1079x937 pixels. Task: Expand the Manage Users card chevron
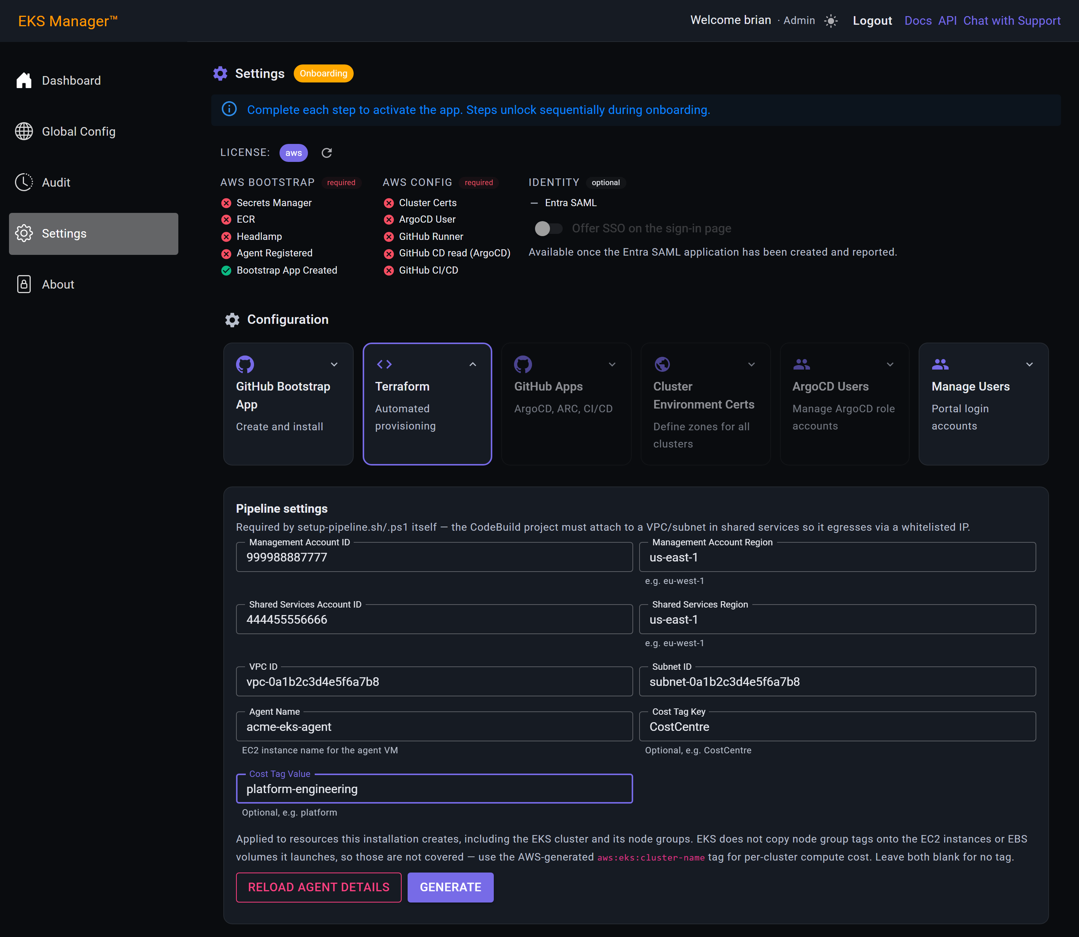1029,364
